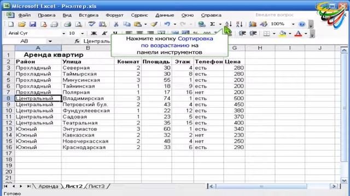Viewport: 350px width, 196px height.
Task: Select row 12 header
Action: [x=9, y=122]
